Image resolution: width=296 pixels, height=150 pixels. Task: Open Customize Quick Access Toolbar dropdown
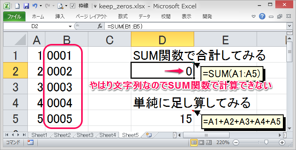click(x=95, y=6)
